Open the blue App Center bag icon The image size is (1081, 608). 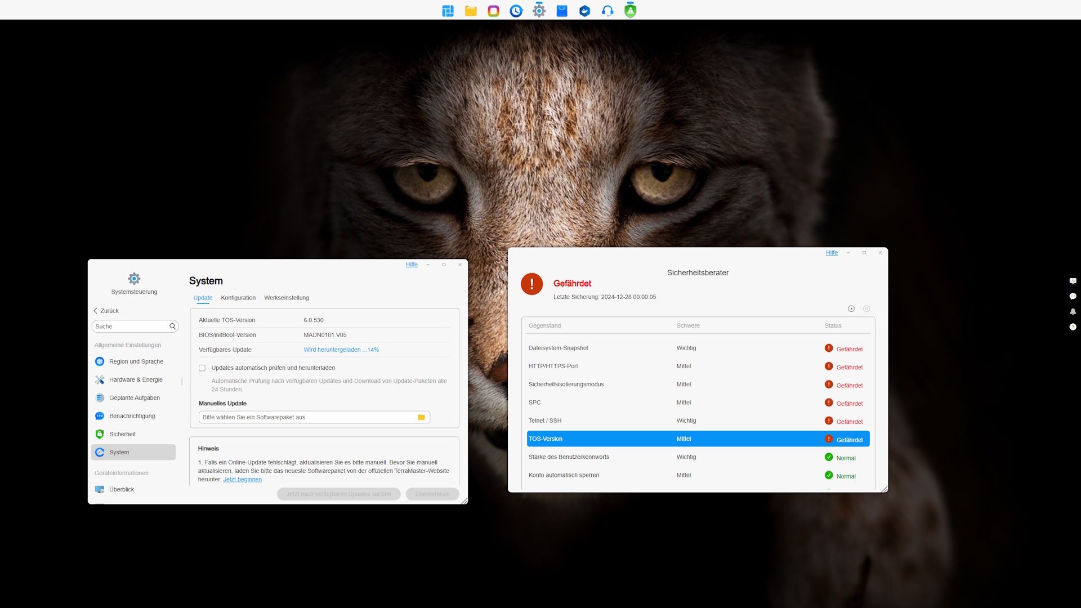tap(562, 11)
